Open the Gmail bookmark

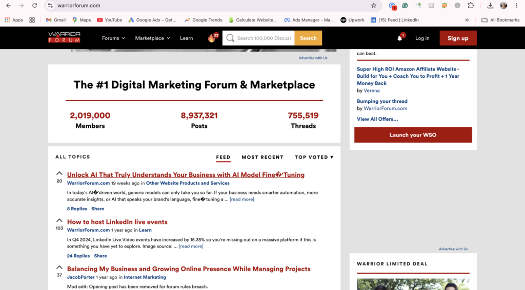coord(55,20)
